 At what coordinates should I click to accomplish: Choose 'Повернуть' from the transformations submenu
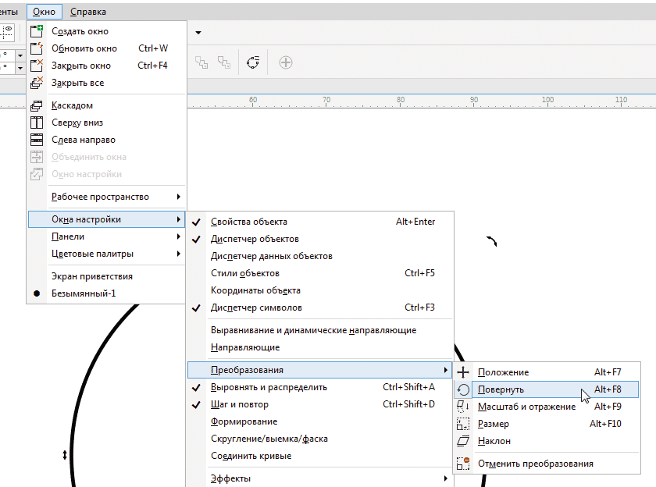click(x=501, y=389)
